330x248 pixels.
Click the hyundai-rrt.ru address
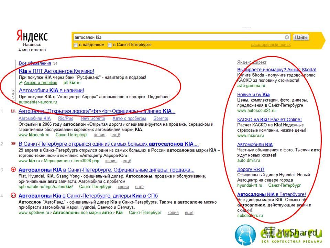[250, 185]
